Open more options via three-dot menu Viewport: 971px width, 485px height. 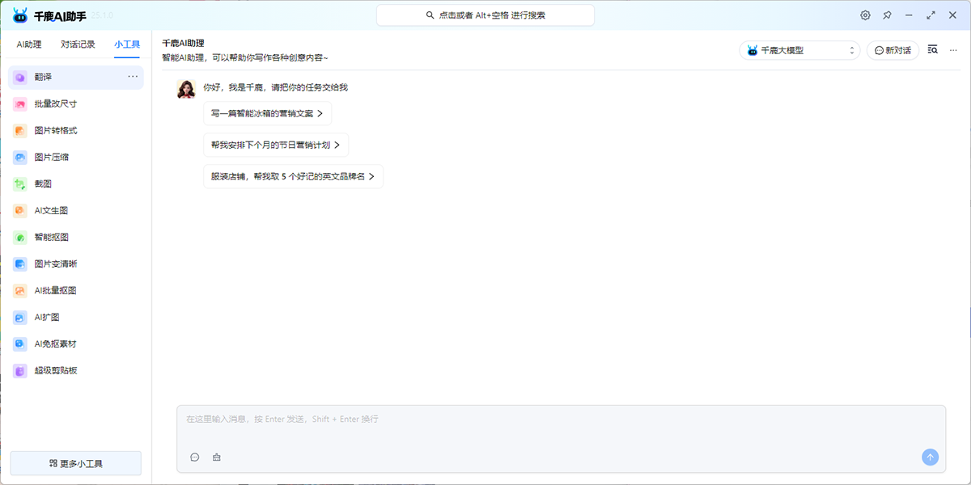pyautogui.click(x=953, y=49)
